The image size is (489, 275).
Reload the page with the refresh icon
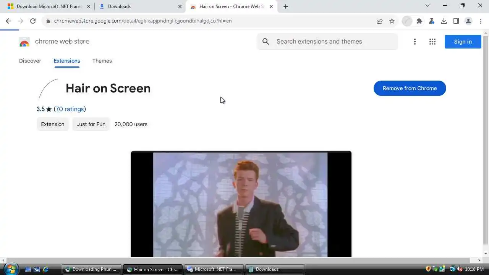tap(33, 21)
